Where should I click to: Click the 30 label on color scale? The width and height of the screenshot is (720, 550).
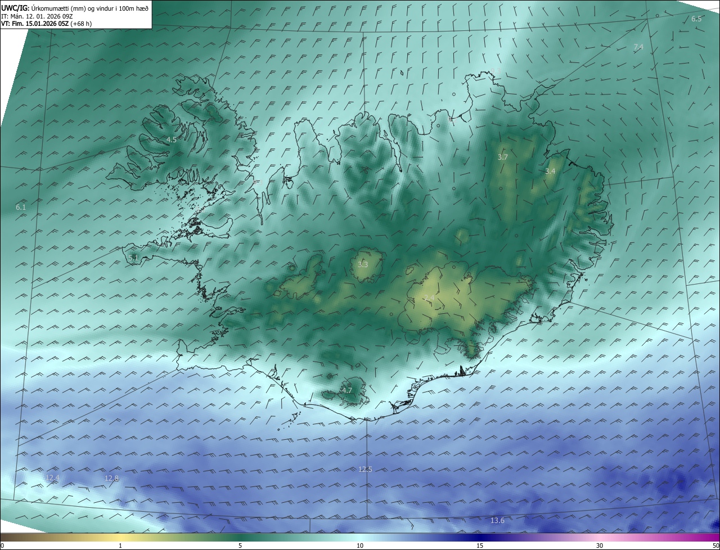[600, 546]
